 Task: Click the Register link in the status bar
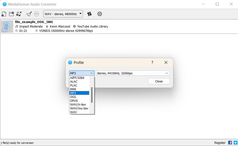pos(220,143)
